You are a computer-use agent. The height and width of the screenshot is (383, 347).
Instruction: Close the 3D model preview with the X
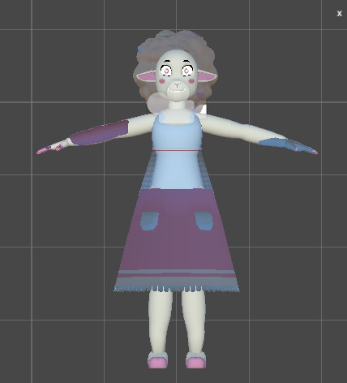[x=340, y=14]
